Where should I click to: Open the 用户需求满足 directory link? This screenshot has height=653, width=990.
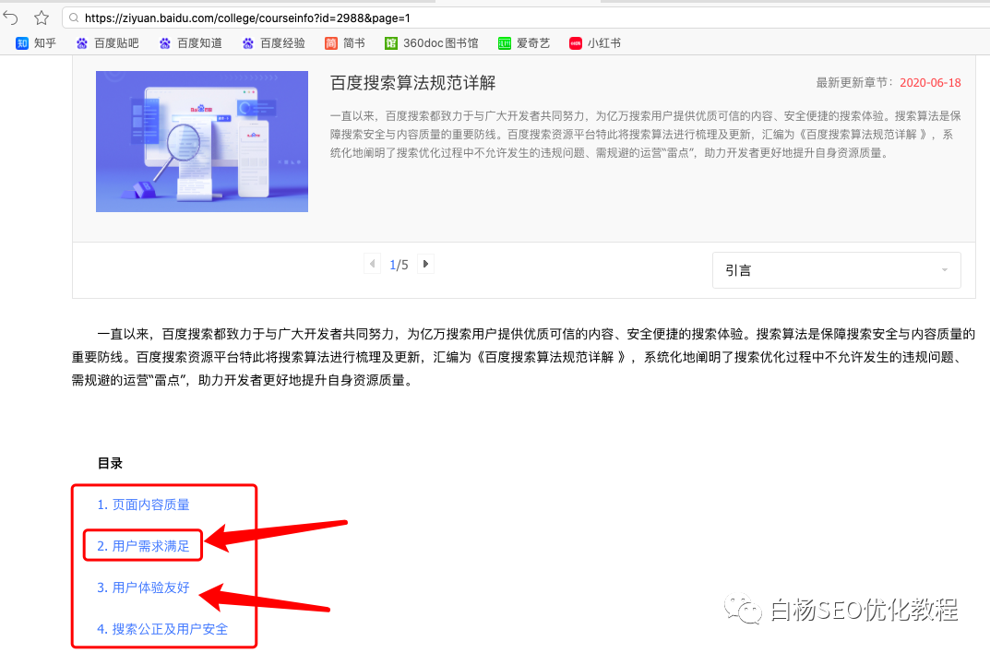point(141,545)
